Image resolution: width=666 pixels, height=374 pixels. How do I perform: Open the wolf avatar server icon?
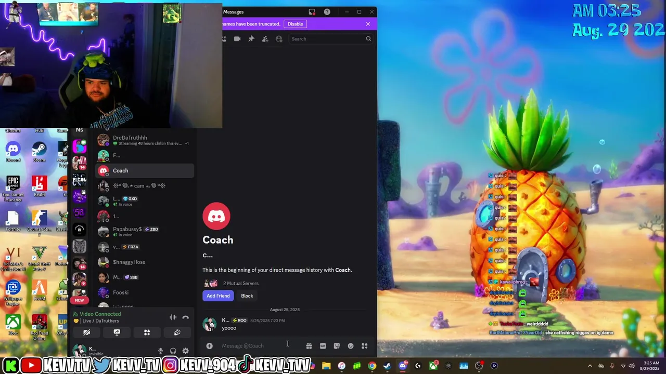(x=79, y=246)
